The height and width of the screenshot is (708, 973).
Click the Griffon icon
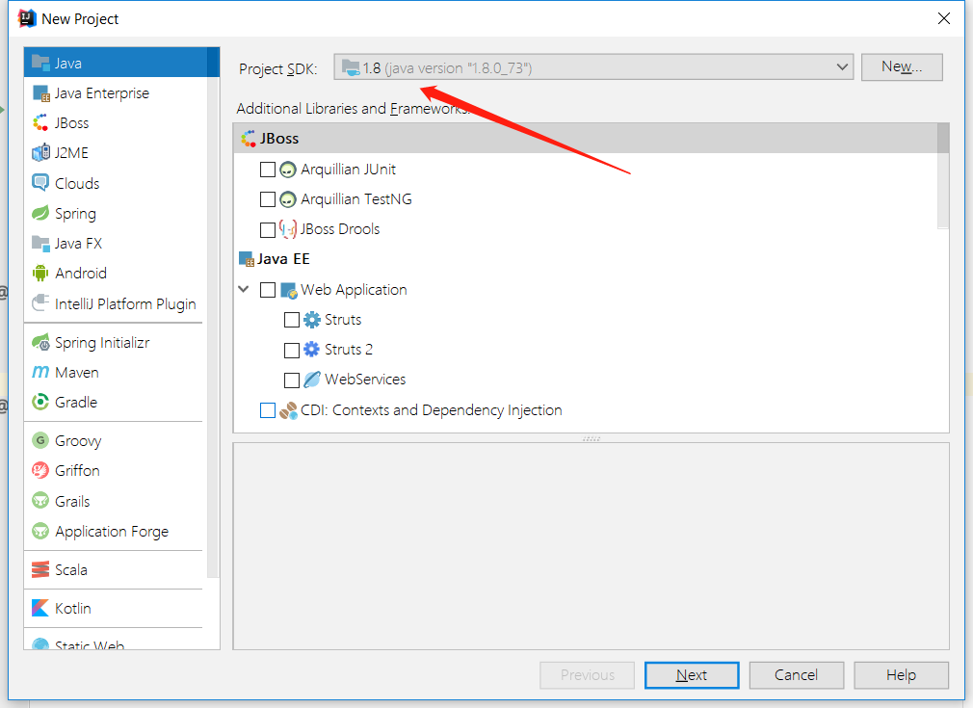[40, 470]
